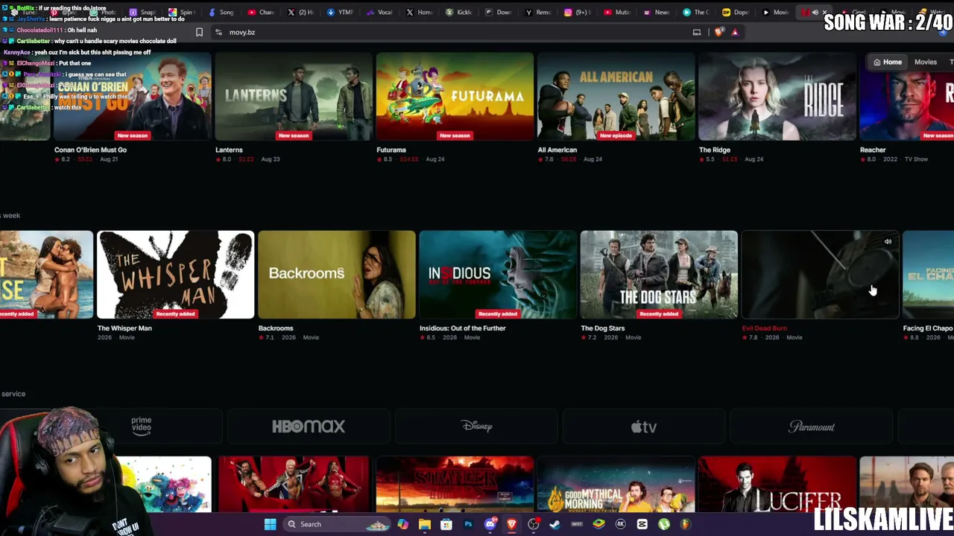Open the Insidious movie poster
This screenshot has height=536, width=954.
pyautogui.click(x=498, y=275)
